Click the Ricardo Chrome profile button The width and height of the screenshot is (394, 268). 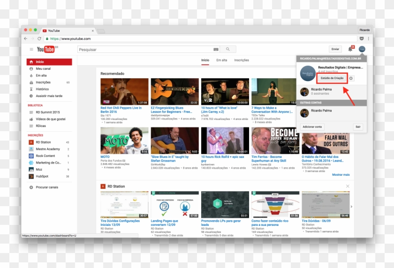tap(364, 30)
